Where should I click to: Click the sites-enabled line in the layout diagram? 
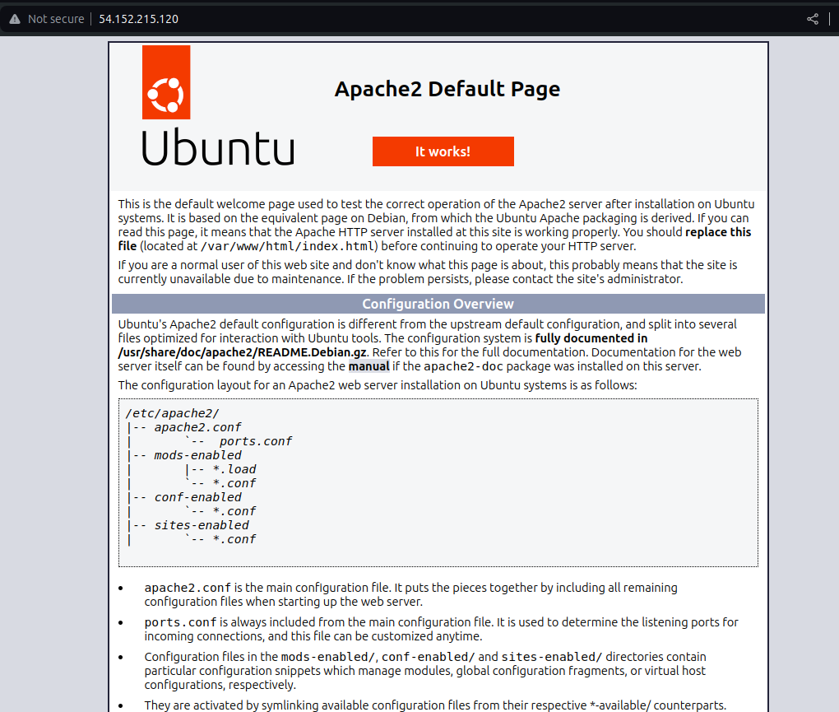[202, 524]
